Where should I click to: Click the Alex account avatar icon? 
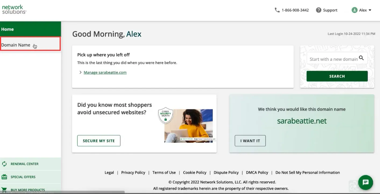click(x=354, y=10)
